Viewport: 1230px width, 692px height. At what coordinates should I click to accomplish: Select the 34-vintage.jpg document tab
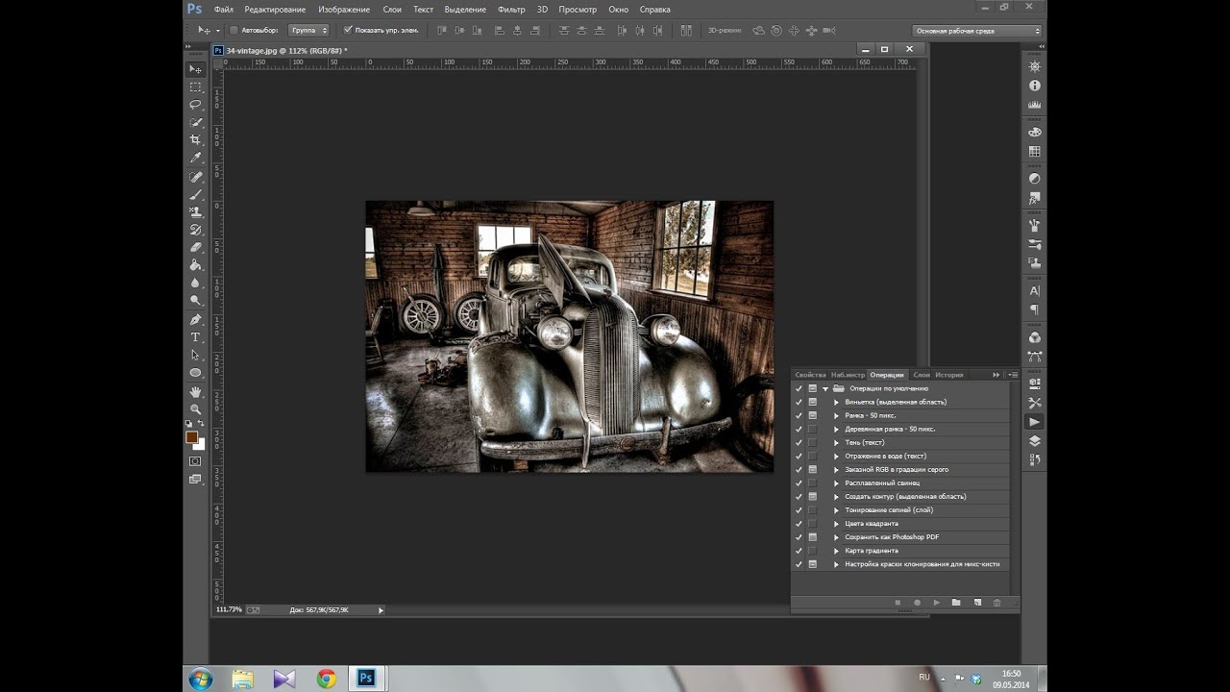click(x=286, y=50)
